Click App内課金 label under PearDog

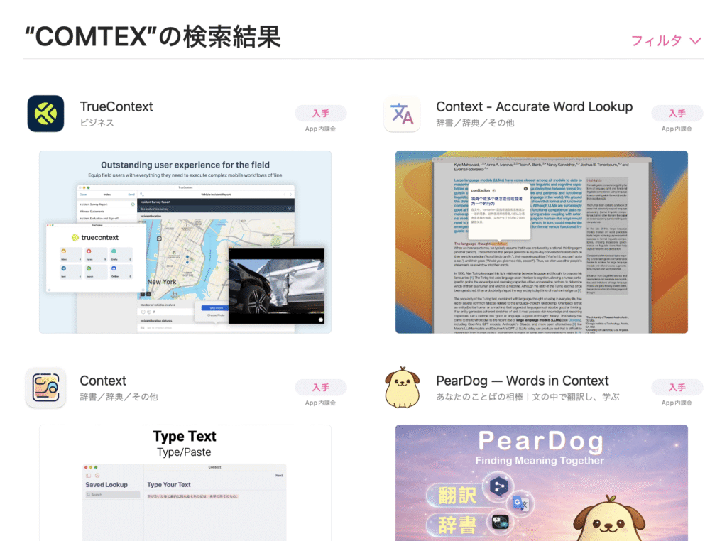677,403
